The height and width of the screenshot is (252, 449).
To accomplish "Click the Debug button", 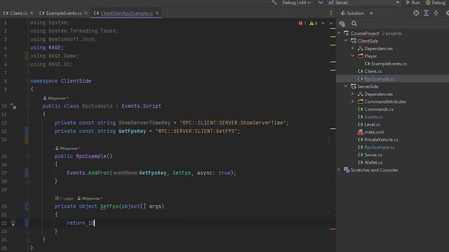I will tap(436, 3).
